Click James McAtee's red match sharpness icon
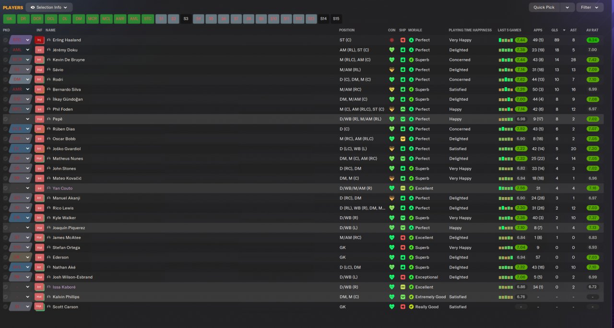 403,238
